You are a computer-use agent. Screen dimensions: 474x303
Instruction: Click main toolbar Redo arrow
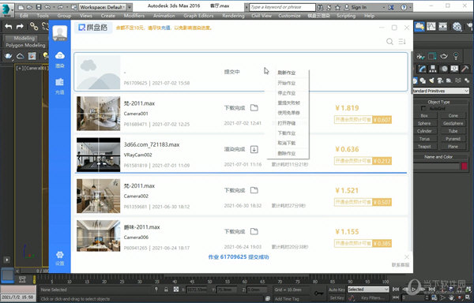(20, 27)
